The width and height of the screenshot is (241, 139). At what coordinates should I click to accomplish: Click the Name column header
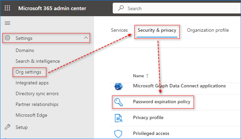138,76
